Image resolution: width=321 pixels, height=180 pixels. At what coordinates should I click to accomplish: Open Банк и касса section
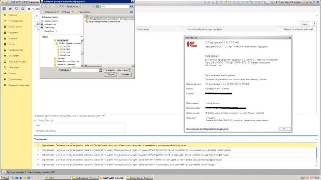pos(16,27)
